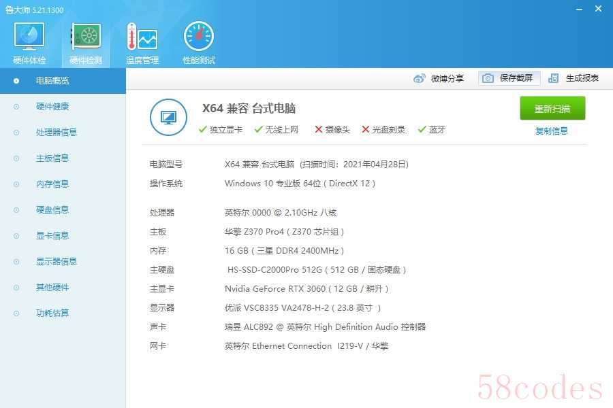This screenshot has width=613, height=408.
Task: Open 其他硬件 in the sidebar
Action: click(x=52, y=288)
